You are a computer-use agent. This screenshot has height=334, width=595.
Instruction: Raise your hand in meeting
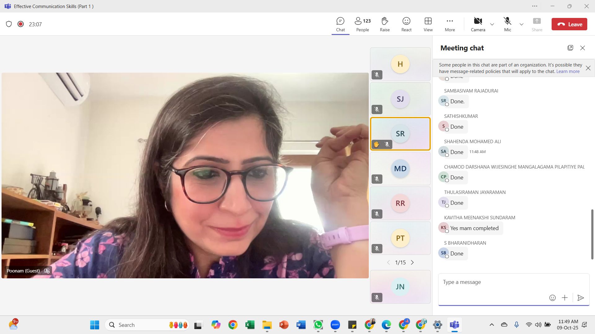tap(385, 24)
